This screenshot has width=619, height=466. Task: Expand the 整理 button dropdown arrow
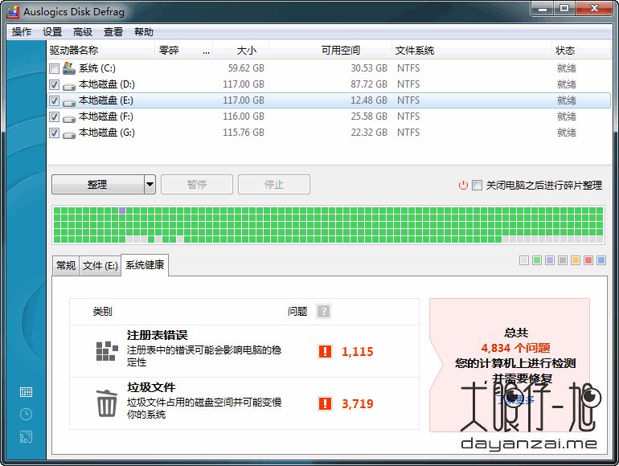point(150,184)
